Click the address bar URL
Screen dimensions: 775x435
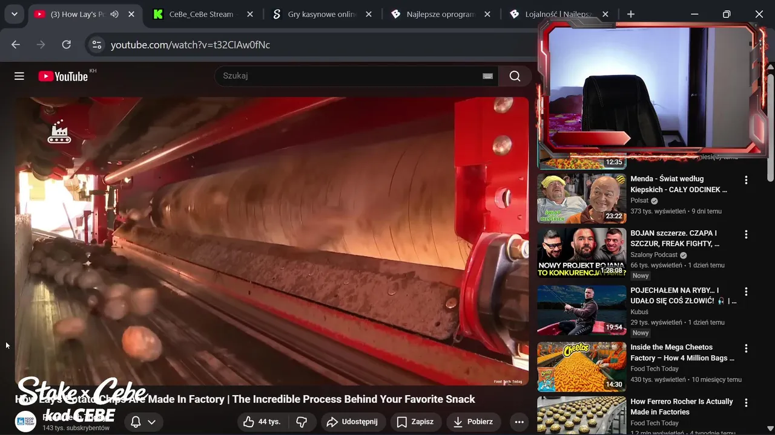(190, 45)
